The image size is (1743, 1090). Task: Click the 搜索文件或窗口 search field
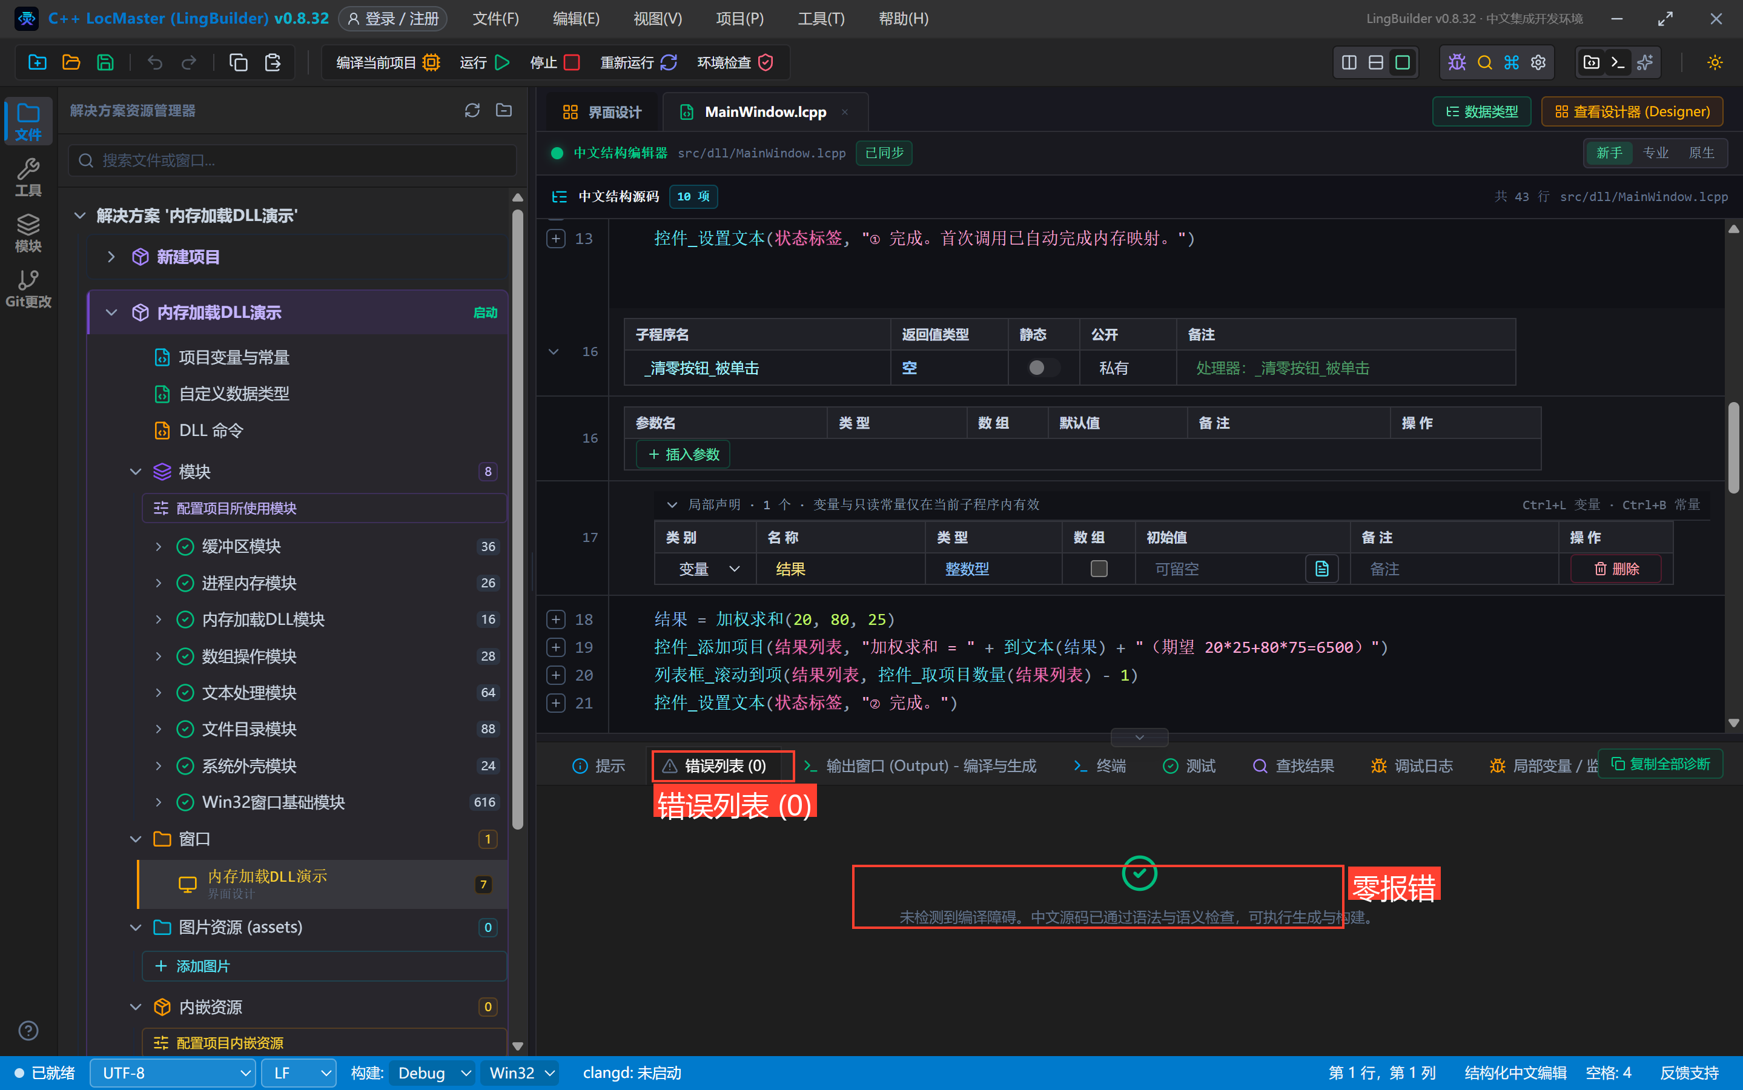pyautogui.click(x=292, y=160)
